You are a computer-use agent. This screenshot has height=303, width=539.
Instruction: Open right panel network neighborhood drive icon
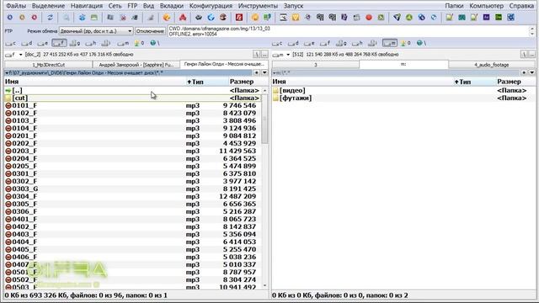(421, 43)
